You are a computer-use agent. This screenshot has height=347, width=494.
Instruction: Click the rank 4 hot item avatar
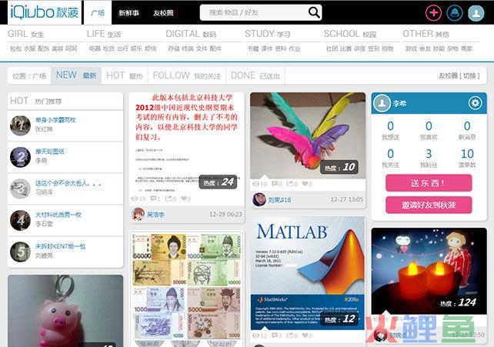click(x=20, y=220)
